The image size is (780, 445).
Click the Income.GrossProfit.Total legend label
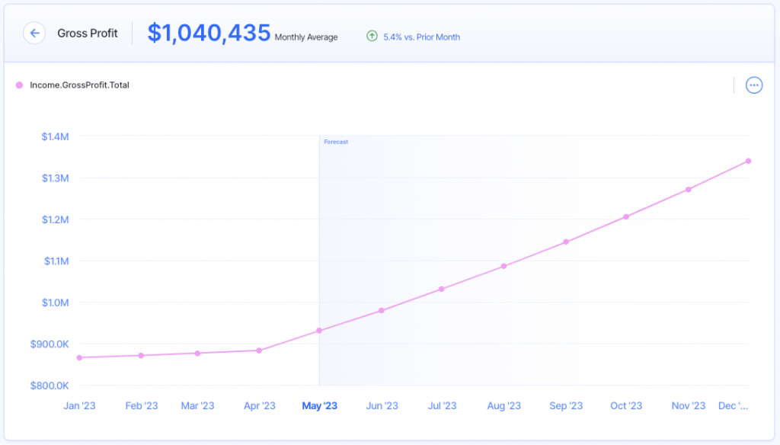tap(79, 85)
